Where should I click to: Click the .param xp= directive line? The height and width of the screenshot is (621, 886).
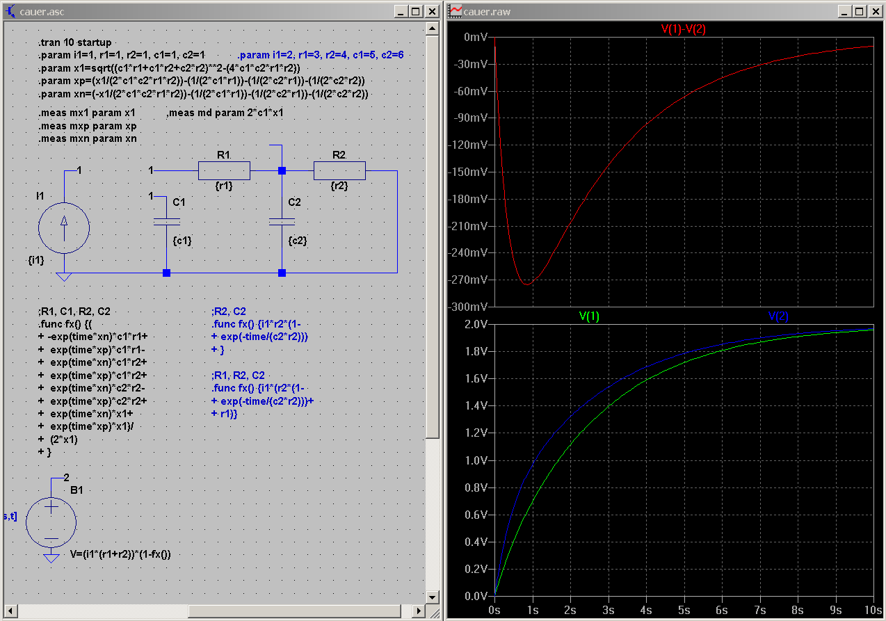coord(201,81)
